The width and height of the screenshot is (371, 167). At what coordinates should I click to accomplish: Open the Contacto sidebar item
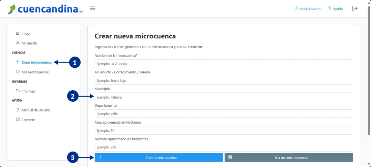[28, 120]
